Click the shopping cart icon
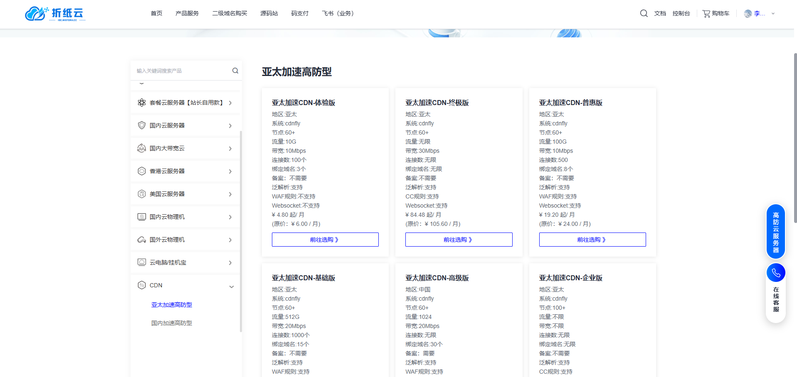The image size is (797, 377). (x=706, y=14)
